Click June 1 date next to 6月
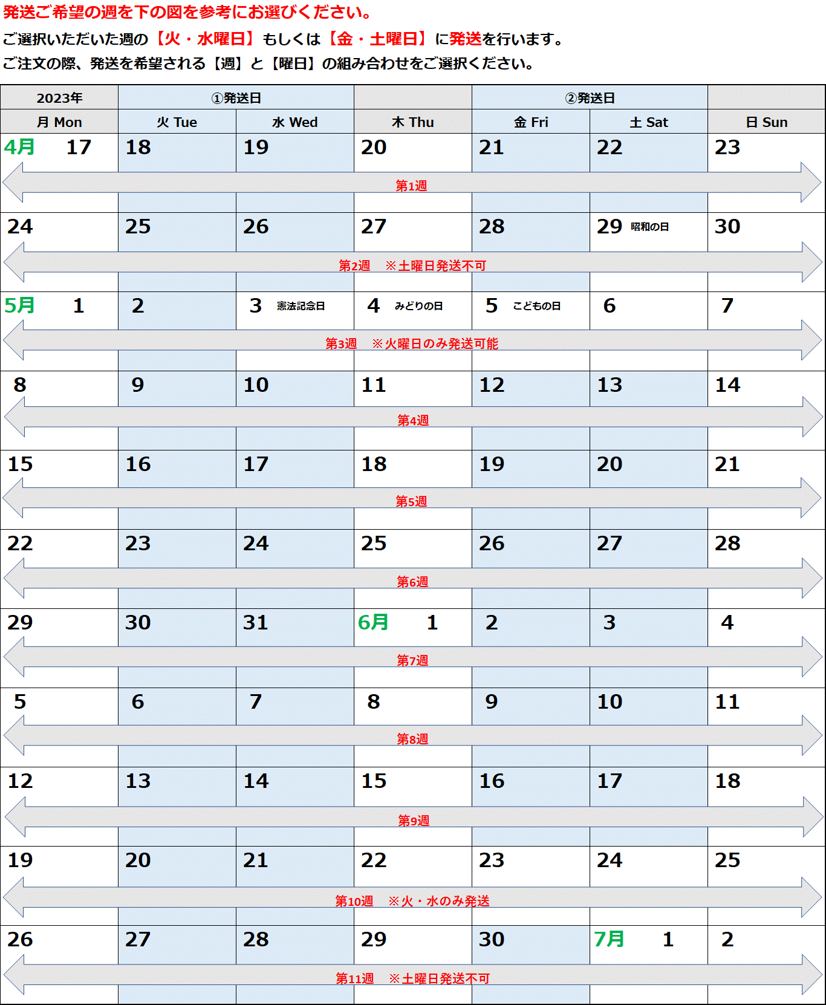Screen dimensions: 826x1005 click(432, 622)
